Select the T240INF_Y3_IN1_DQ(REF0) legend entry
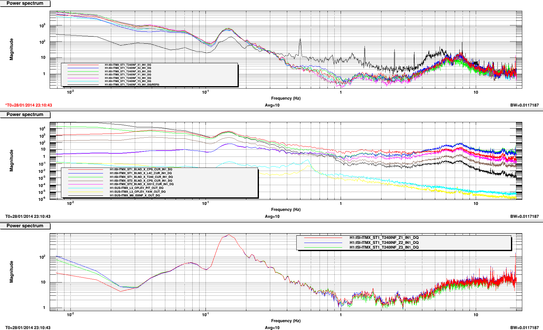543x330 pixels. click(x=132, y=85)
